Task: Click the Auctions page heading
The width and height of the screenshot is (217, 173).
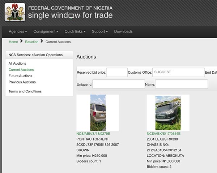Action: click(86, 57)
